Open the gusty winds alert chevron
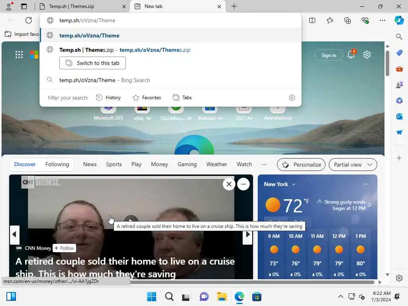Image resolution: width=408 pixels, height=306 pixels. pos(369,205)
